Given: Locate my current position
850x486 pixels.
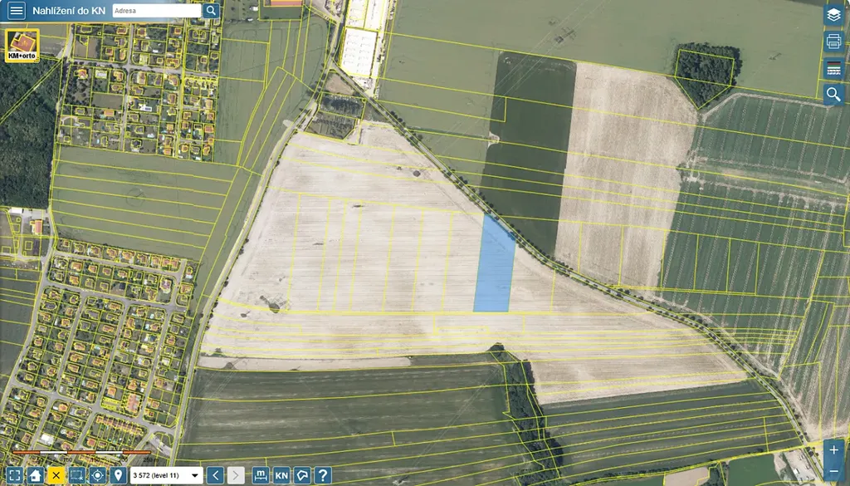Looking at the screenshot, I should pos(98,476).
